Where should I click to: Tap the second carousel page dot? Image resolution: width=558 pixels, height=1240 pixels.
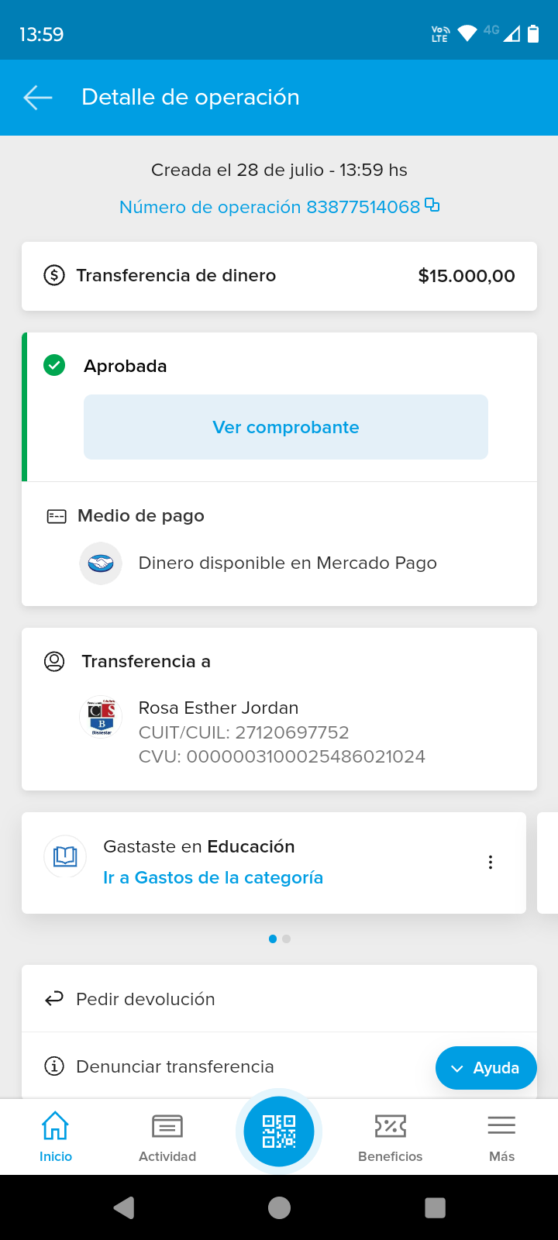point(287,939)
